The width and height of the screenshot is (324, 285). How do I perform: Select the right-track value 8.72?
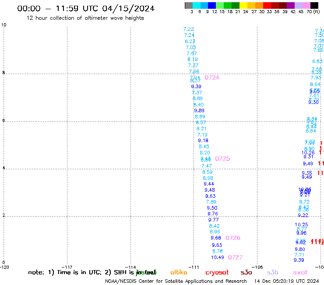304,202
